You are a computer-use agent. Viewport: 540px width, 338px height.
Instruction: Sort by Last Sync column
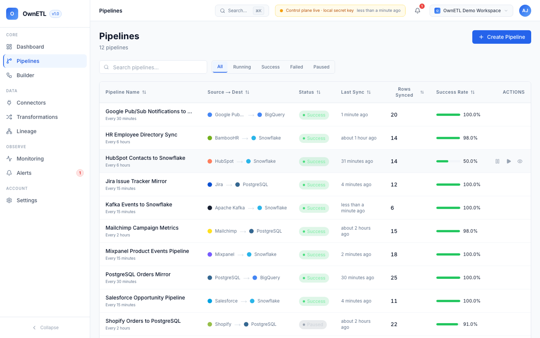[x=356, y=92]
